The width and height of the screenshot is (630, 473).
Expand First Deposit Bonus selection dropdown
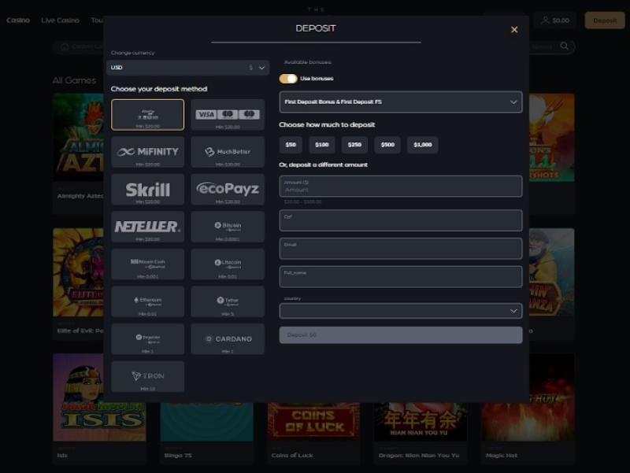(400, 102)
